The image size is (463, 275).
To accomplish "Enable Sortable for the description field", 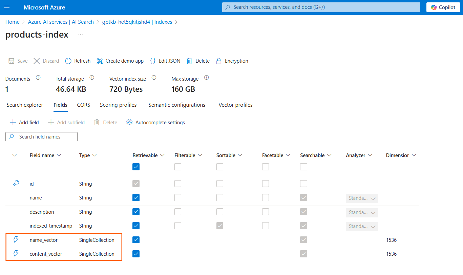I will (220, 212).
